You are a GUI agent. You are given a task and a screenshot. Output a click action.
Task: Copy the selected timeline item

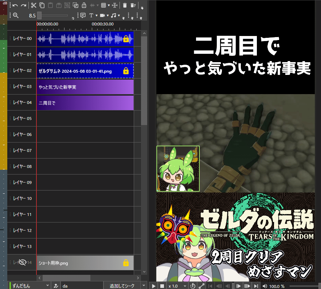point(42,5)
